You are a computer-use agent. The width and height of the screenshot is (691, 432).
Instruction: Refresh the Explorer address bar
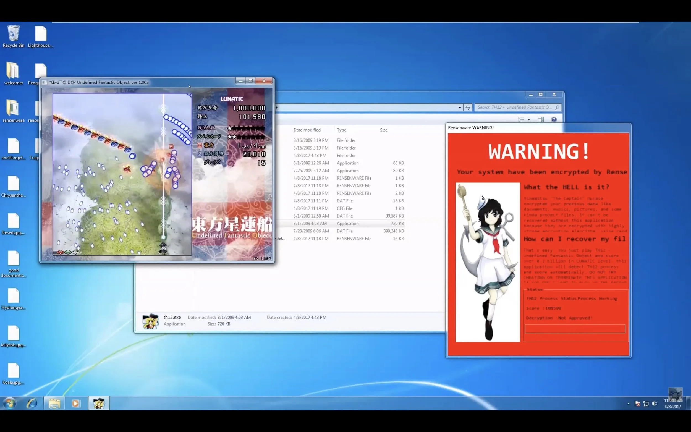pyautogui.click(x=467, y=108)
